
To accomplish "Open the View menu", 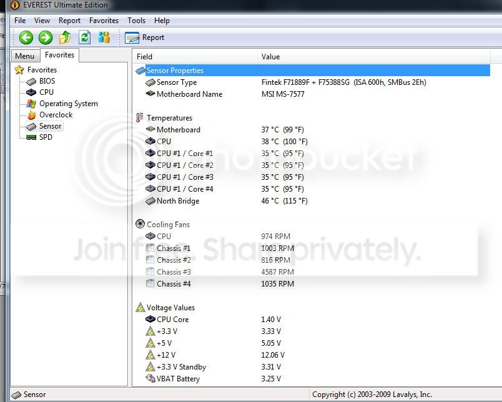I will (42, 21).
